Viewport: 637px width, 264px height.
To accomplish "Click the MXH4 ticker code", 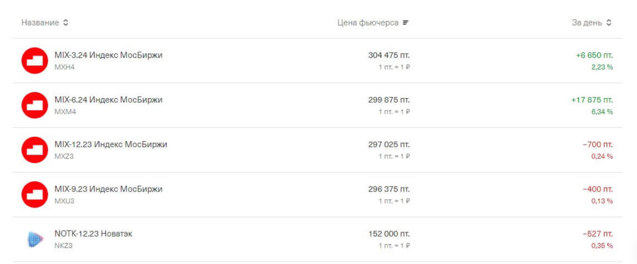I will pos(64,67).
